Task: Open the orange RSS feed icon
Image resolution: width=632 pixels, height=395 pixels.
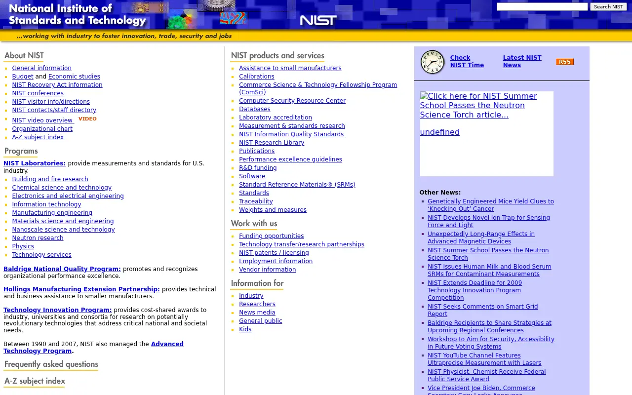Action: click(565, 62)
